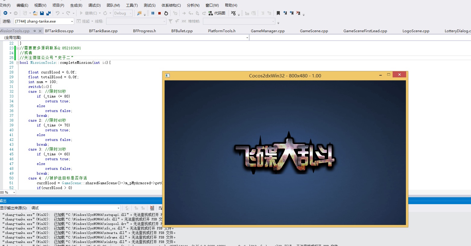Click the Redo toolbar icon
The image size is (471, 246).
68,13
